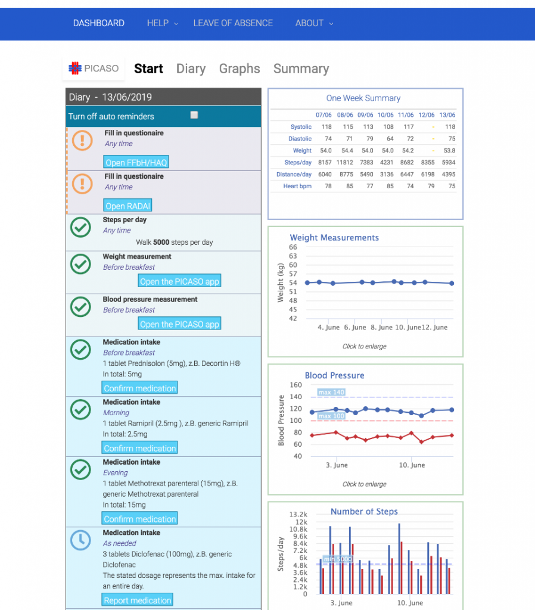Expand the HELP dropdown menu
This screenshot has width=535, height=610.
coord(162,23)
